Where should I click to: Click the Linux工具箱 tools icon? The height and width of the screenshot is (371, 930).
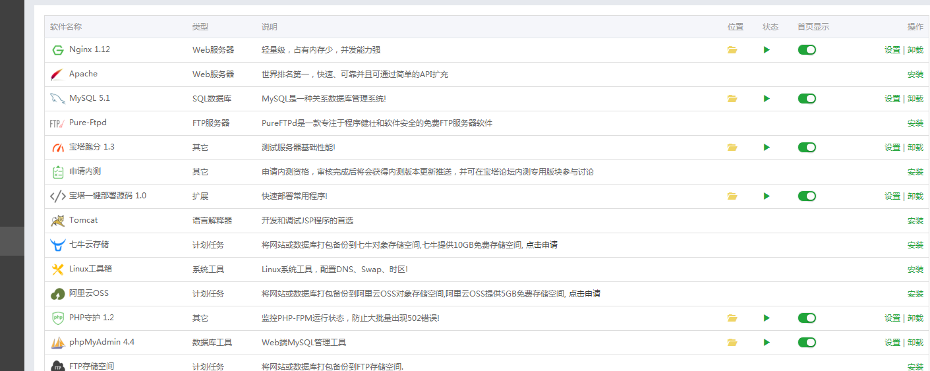pos(57,270)
